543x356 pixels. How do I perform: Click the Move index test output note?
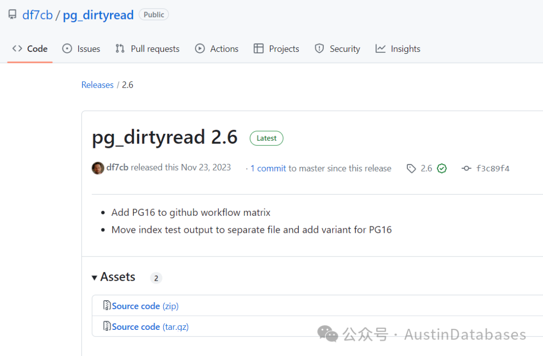(x=251, y=230)
